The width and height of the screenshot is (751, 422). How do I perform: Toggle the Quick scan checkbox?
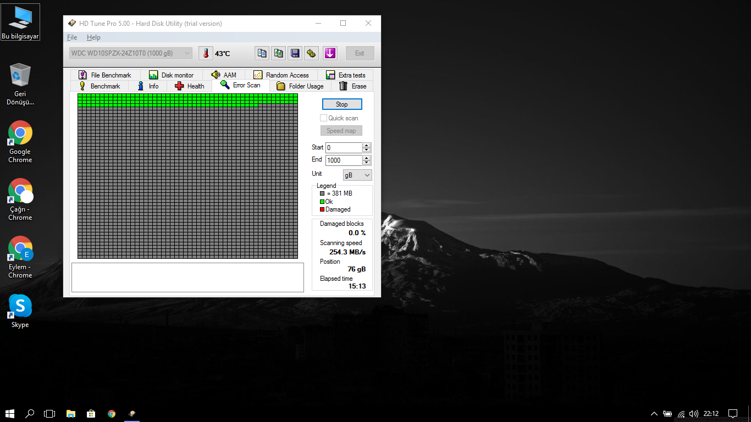(323, 118)
